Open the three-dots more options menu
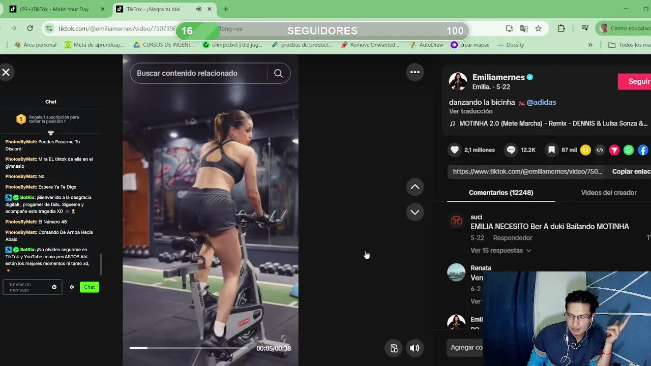The image size is (651, 366). point(415,72)
